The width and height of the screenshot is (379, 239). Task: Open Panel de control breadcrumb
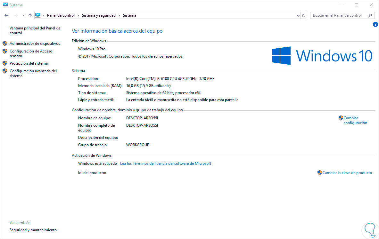point(61,15)
